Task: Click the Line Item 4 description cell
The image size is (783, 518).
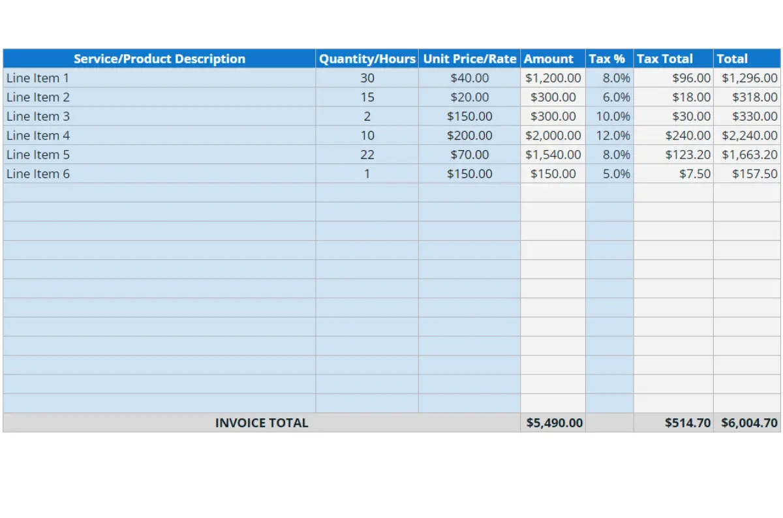Action: click(x=159, y=136)
